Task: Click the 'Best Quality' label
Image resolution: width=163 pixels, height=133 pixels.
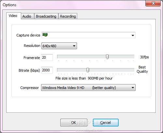Action: (142, 69)
